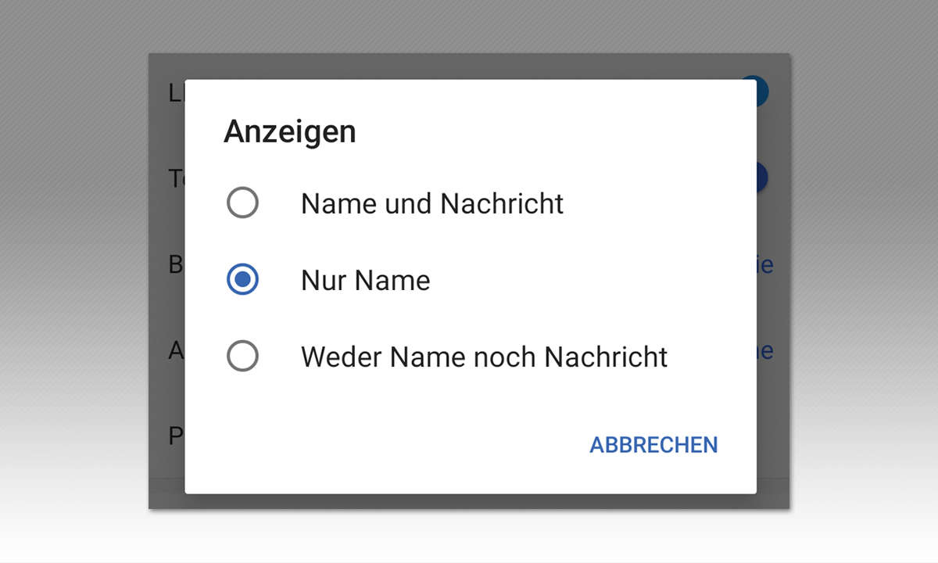Choose the 'Weder Name noch Nachricht' radio button
Image resolution: width=938 pixels, height=563 pixels.
coord(242,357)
